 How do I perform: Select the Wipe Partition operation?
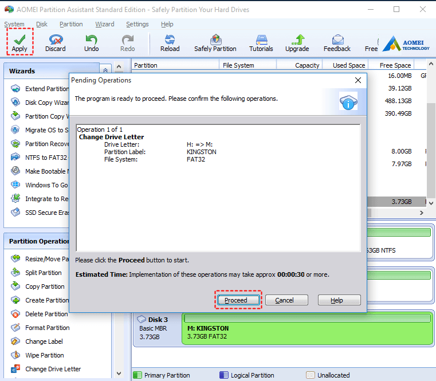click(x=37, y=355)
